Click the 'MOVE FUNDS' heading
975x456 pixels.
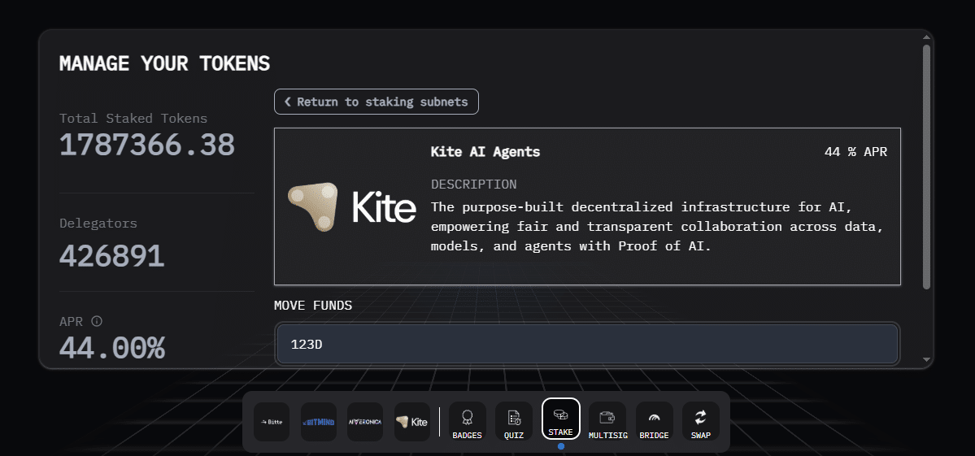click(x=313, y=306)
